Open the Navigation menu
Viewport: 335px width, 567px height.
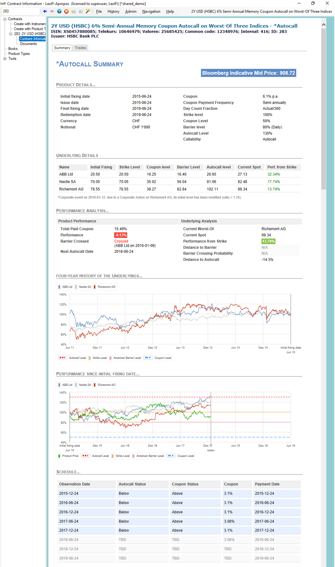pos(151,11)
